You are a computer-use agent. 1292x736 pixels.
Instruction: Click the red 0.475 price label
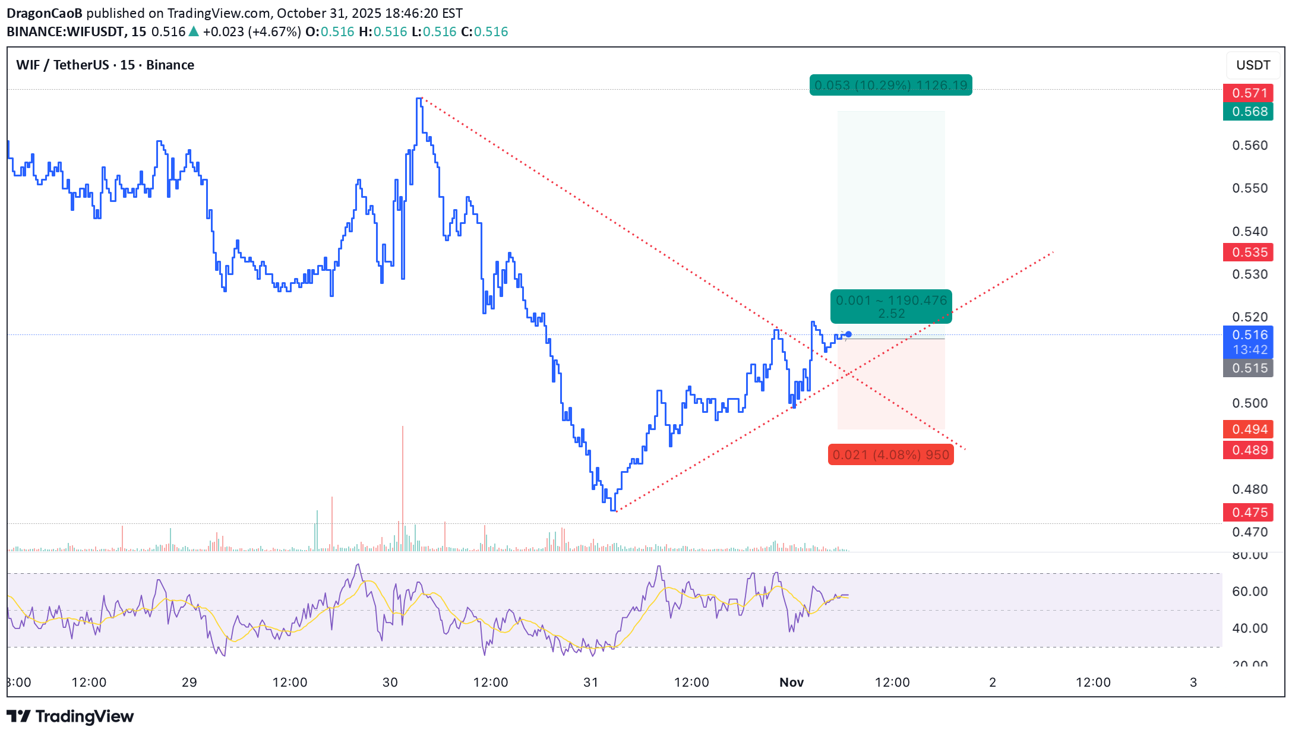1248,512
